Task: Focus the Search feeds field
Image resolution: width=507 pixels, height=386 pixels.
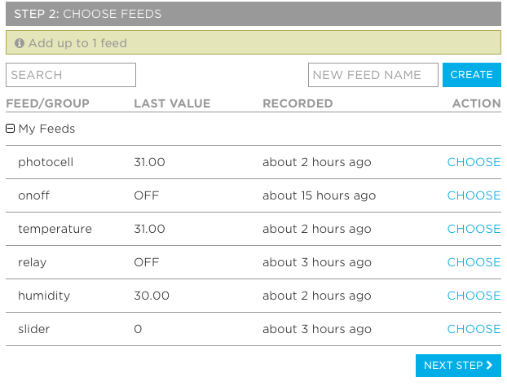Action: [x=71, y=75]
